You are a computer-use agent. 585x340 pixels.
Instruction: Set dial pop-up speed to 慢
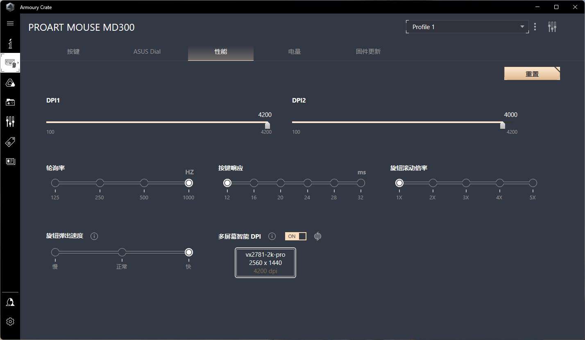(55, 252)
